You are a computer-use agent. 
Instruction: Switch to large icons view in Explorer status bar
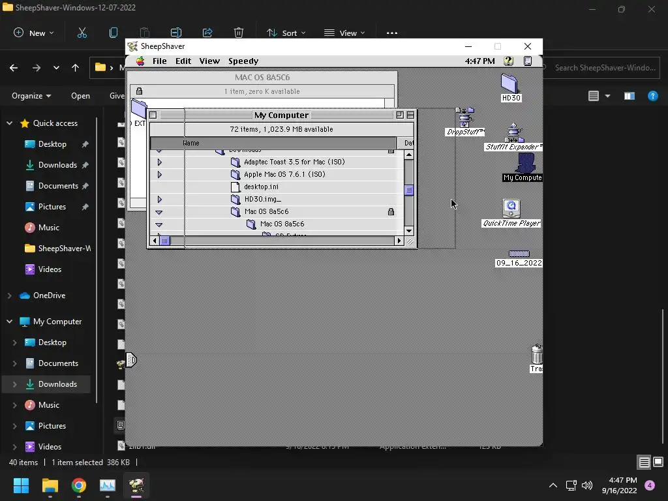point(658,462)
